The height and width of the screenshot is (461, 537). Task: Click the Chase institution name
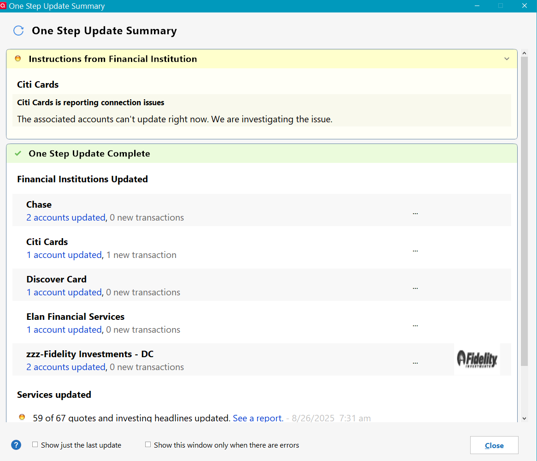tap(39, 204)
